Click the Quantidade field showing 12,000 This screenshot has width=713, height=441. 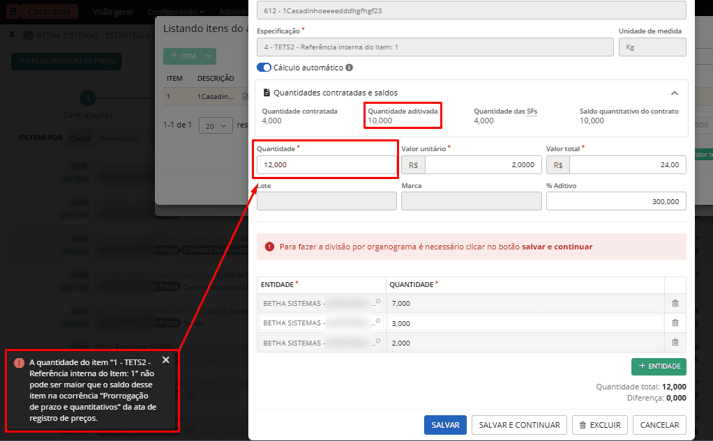pos(326,164)
